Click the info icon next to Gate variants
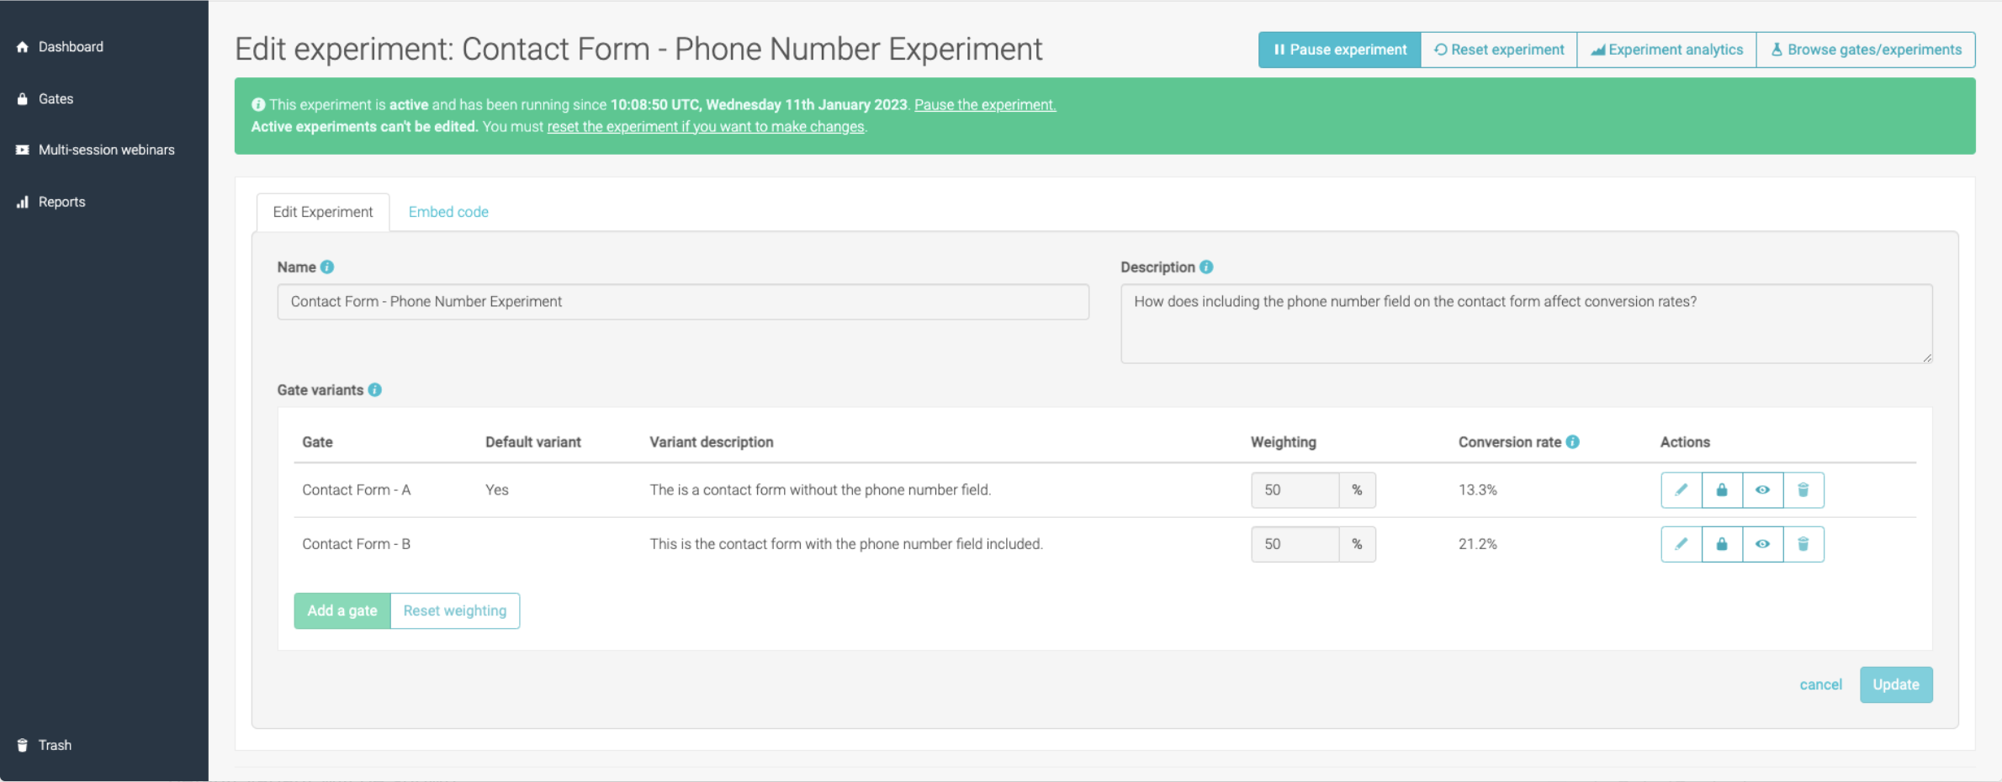The width and height of the screenshot is (2002, 782). point(375,390)
